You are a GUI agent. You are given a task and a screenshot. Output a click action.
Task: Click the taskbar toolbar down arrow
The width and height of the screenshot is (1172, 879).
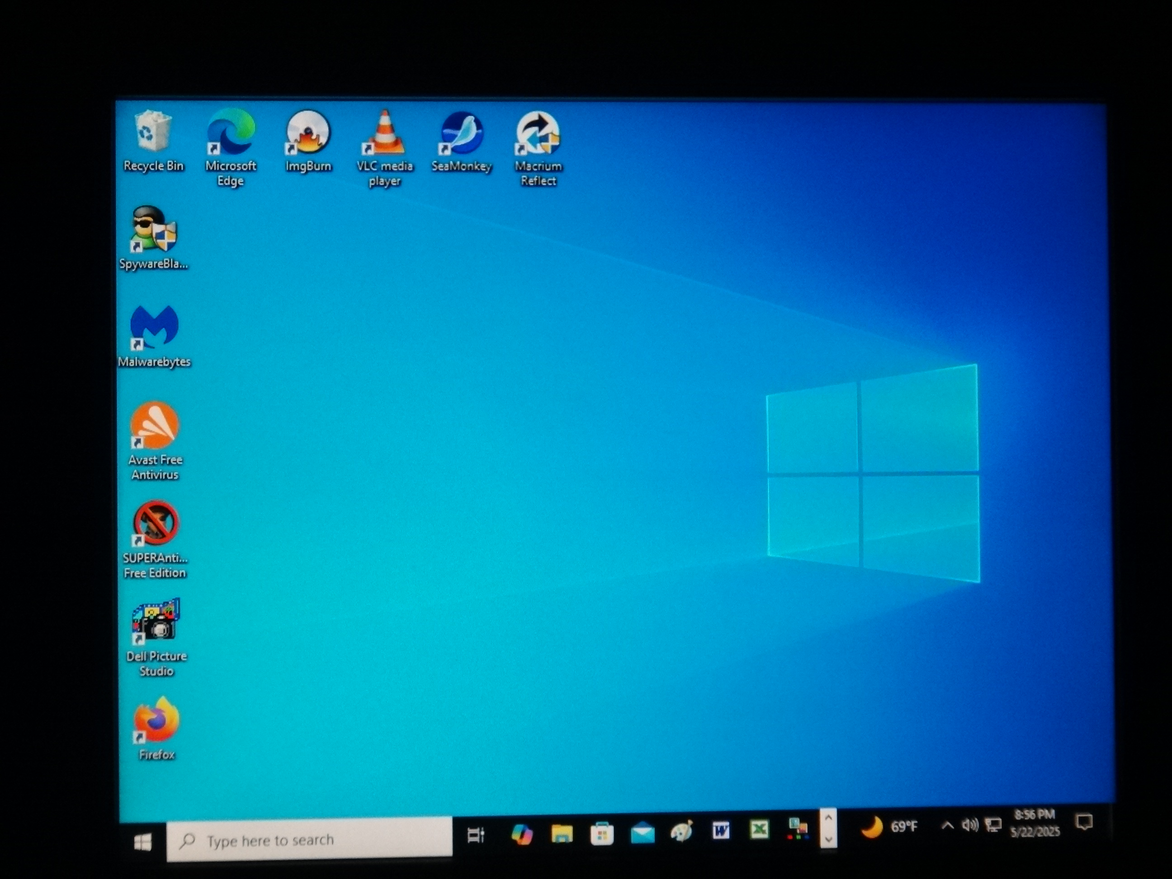click(829, 839)
